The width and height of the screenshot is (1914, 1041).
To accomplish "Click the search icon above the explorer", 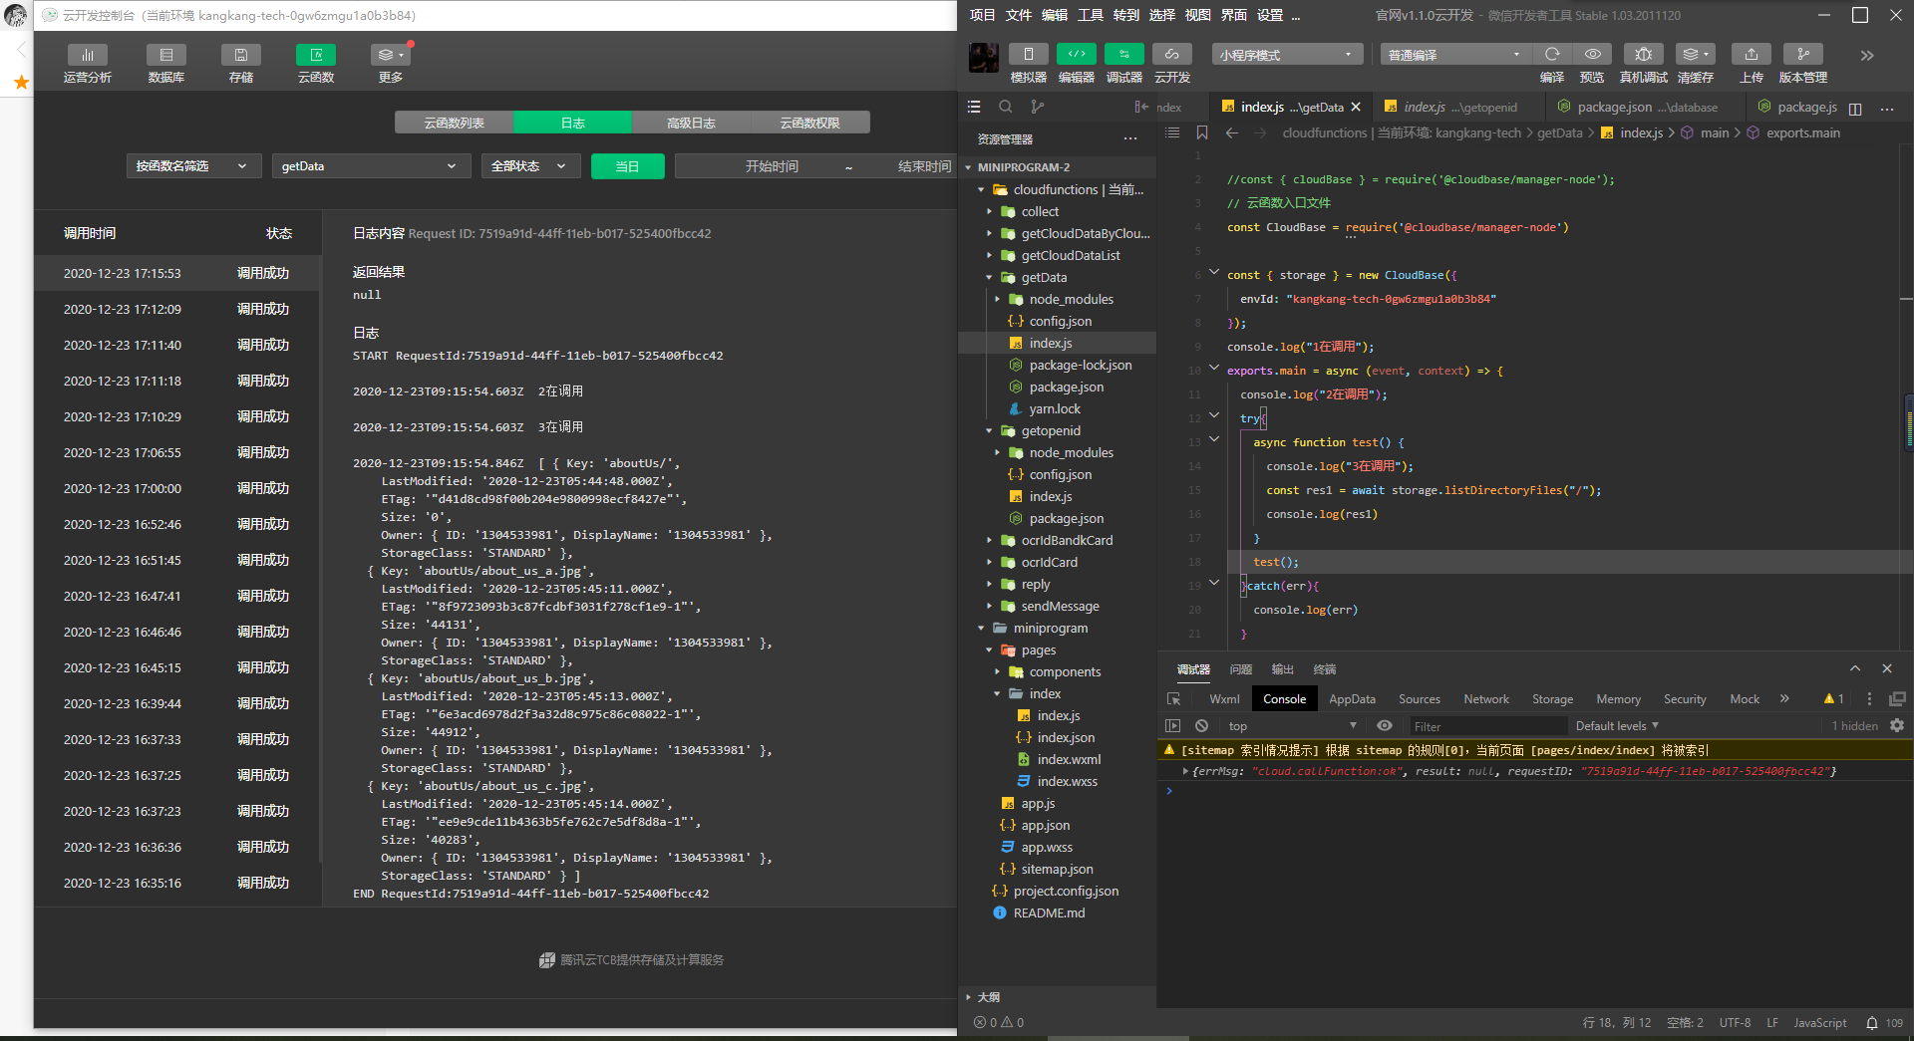I will pos(1006,107).
